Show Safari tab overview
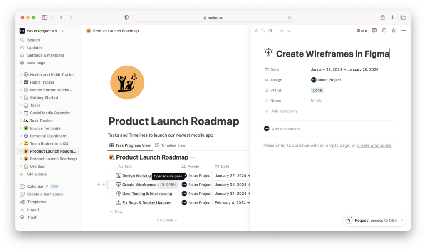 tap(403, 17)
